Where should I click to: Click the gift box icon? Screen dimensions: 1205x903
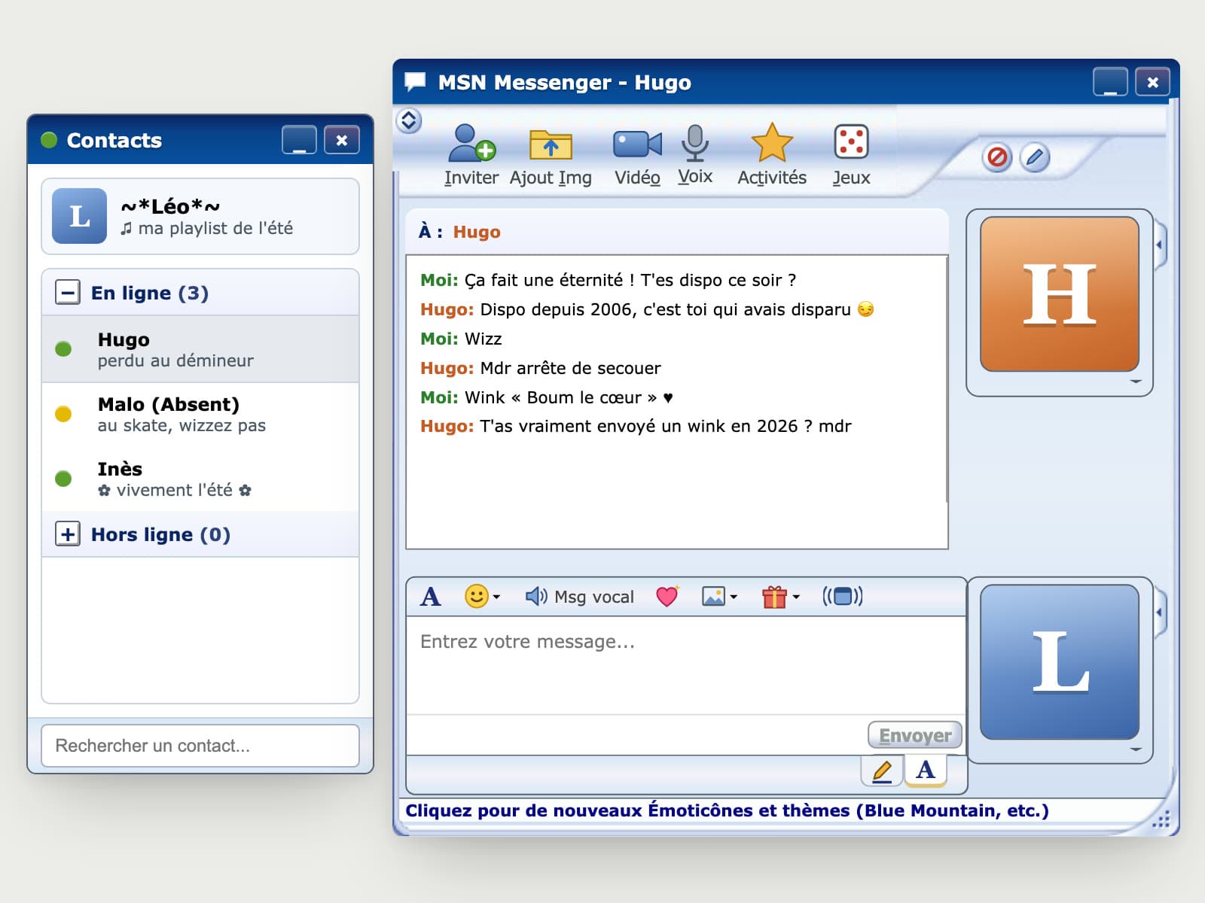point(774,597)
